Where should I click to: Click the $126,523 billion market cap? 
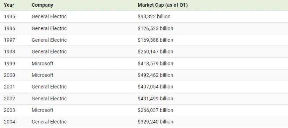coord(155,28)
